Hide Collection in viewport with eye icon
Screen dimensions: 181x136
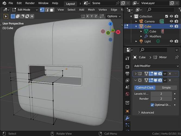pos(171,16)
